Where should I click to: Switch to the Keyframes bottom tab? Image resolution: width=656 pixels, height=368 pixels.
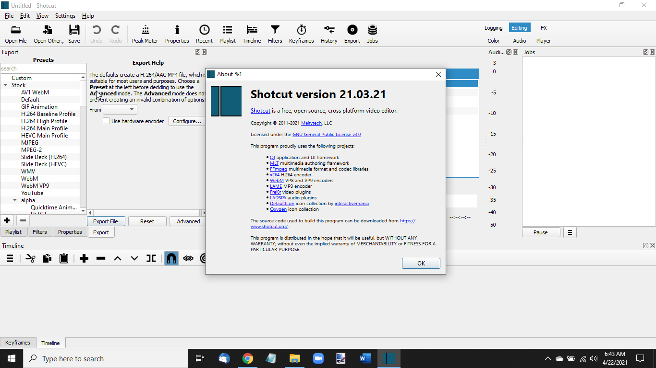18,343
